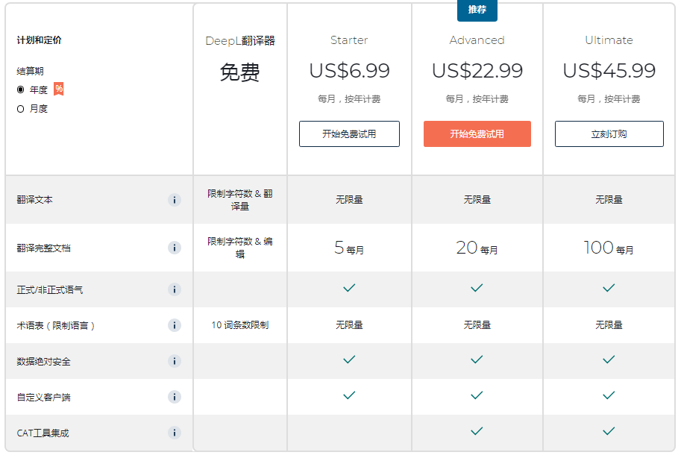Click the discount % badge next to 年度
Image resolution: width=681 pixels, height=458 pixels.
[59, 89]
